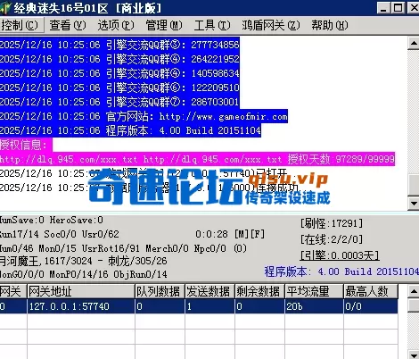This screenshot has height=359, width=419.
Task: Click the Run17/14 Soc0/0 Usr0/62 line
Action: [x=60, y=234]
